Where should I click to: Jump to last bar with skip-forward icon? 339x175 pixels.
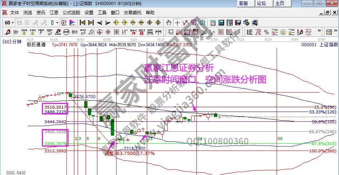(x=91, y=23)
